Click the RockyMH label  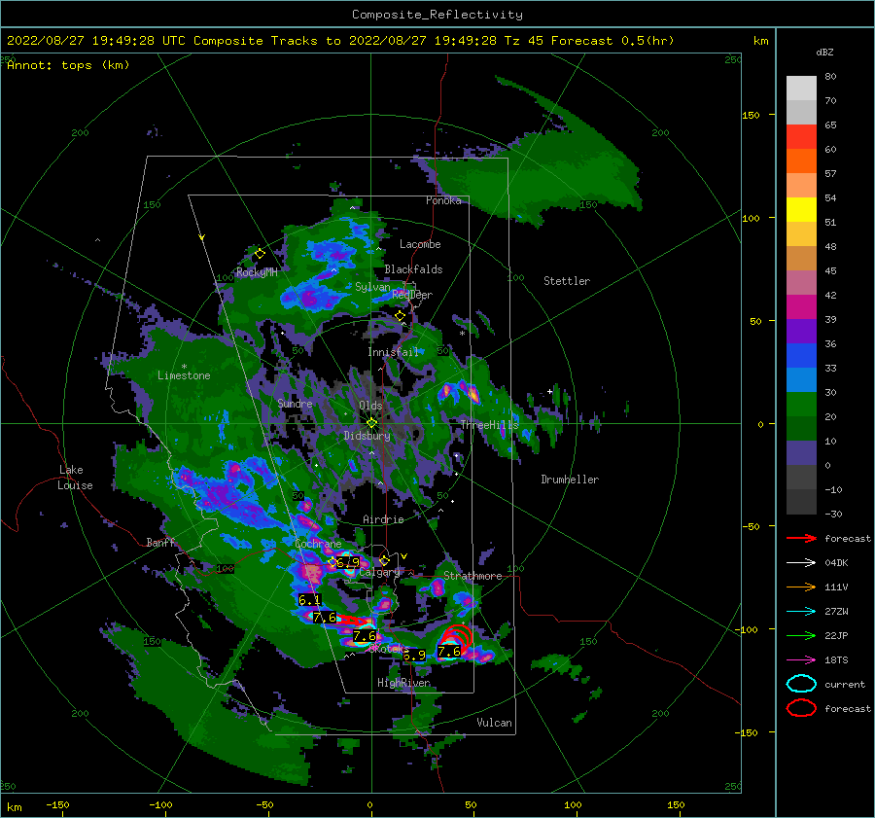(257, 272)
